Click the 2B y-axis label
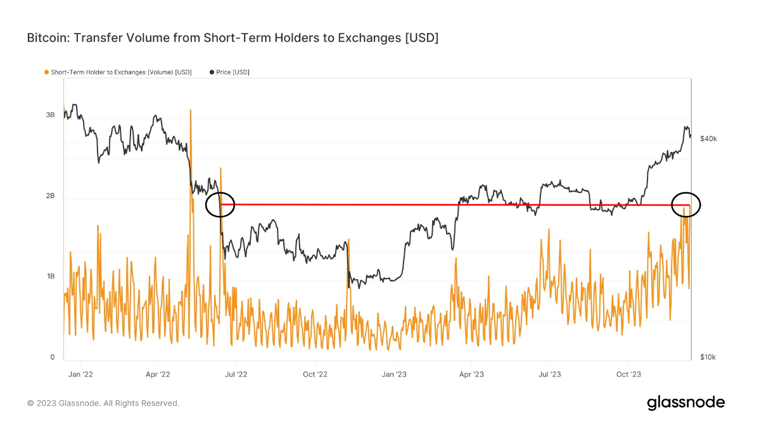The height and width of the screenshot is (433, 771). (x=50, y=196)
